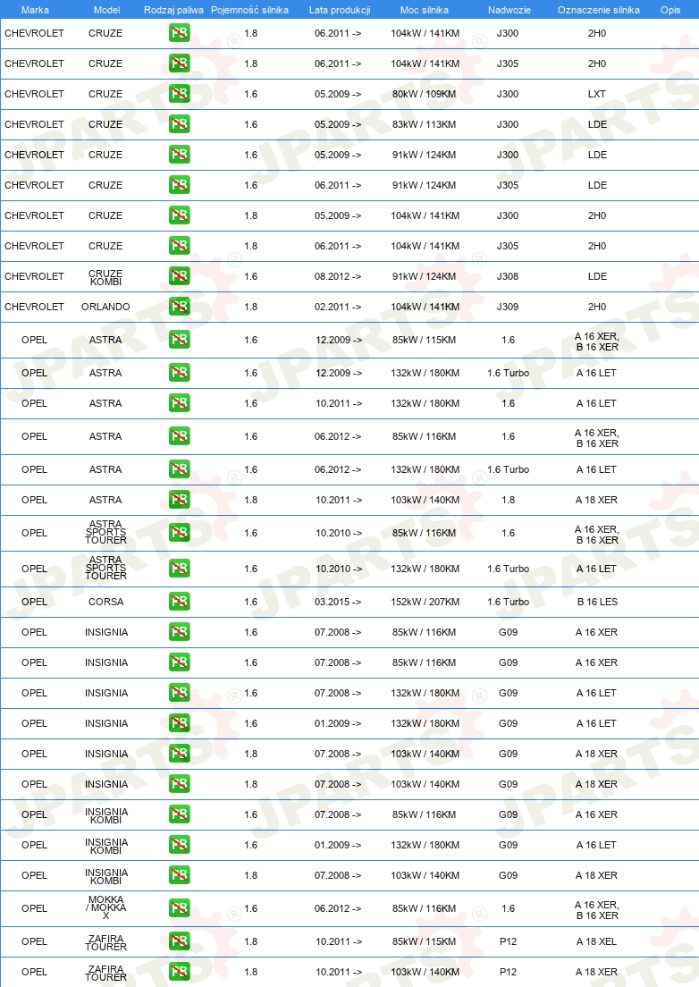Click the fuel icon for Astra 12.2009 85kW / 115KM
Image resolution: width=699 pixels, height=987 pixels.
tap(180, 340)
